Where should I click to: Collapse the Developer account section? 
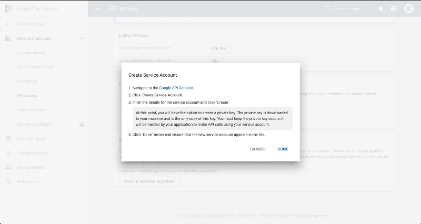click(82, 38)
